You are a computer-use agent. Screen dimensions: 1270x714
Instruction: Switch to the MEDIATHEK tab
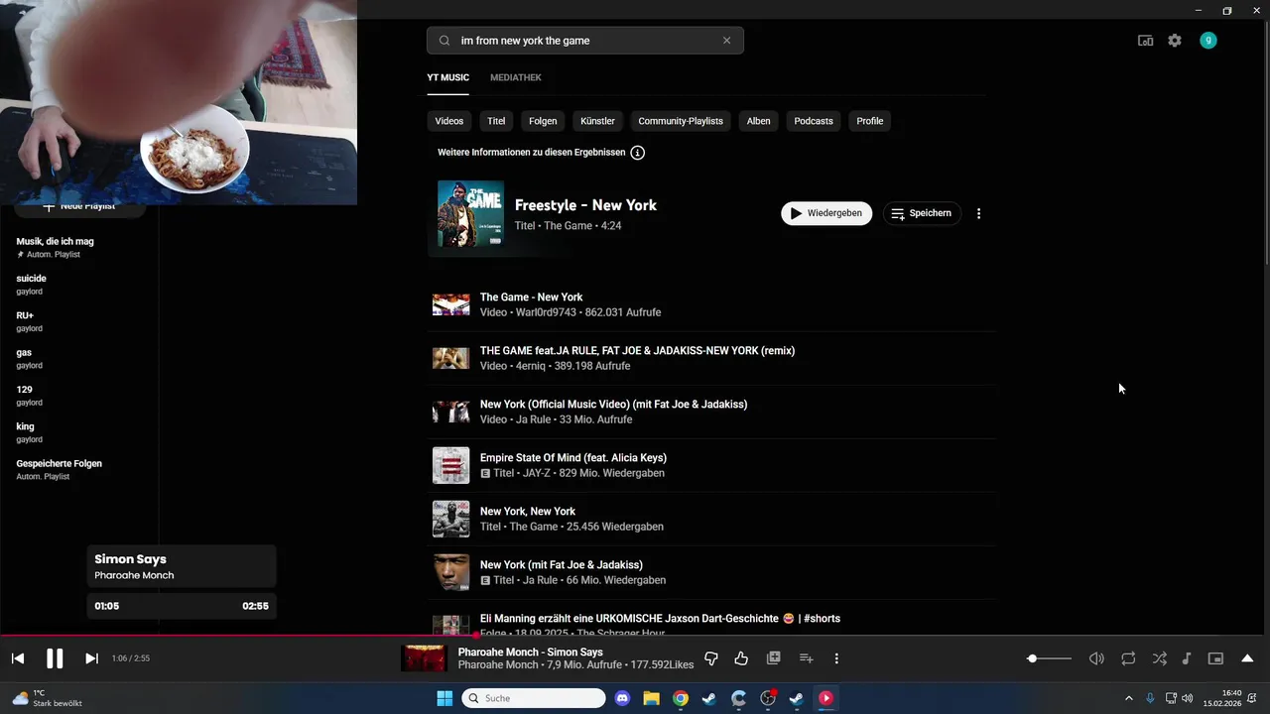[516, 77]
